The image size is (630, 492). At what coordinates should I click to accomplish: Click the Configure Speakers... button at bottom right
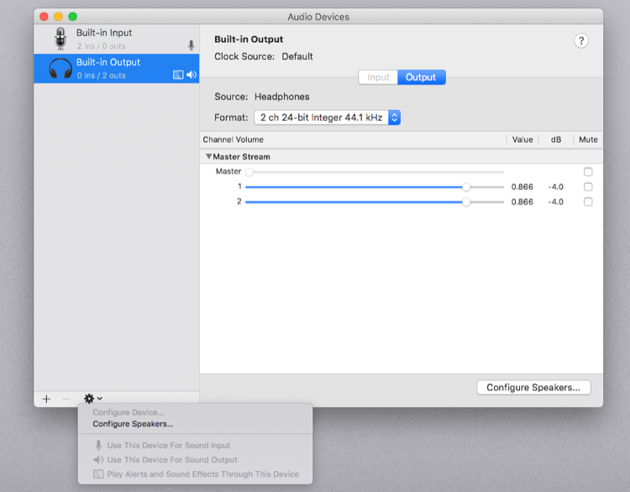(533, 388)
